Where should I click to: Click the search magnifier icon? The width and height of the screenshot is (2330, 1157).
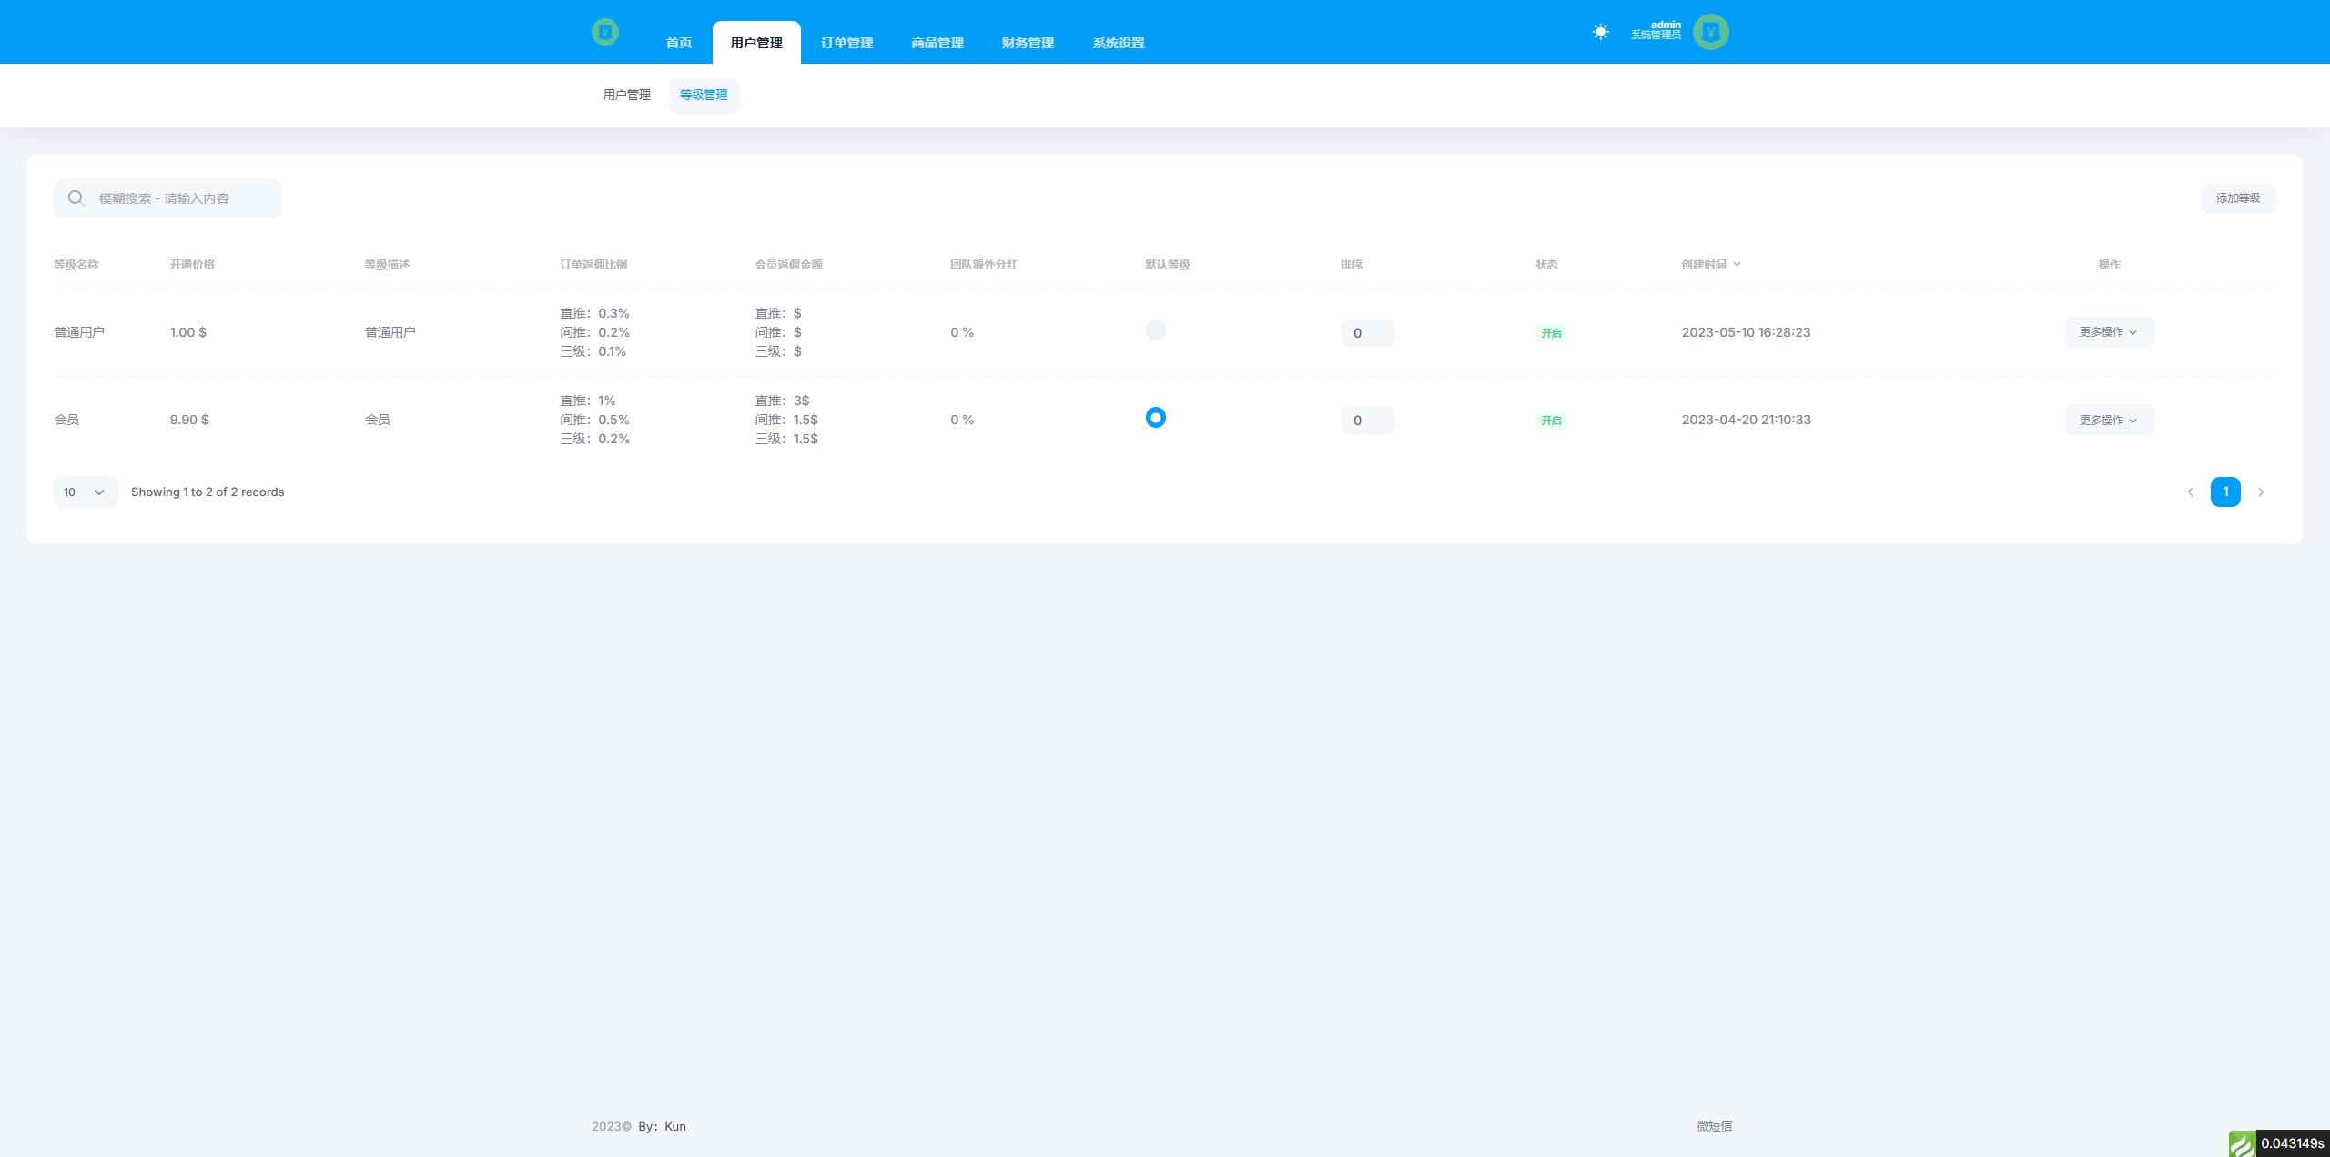click(x=76, y=198)
